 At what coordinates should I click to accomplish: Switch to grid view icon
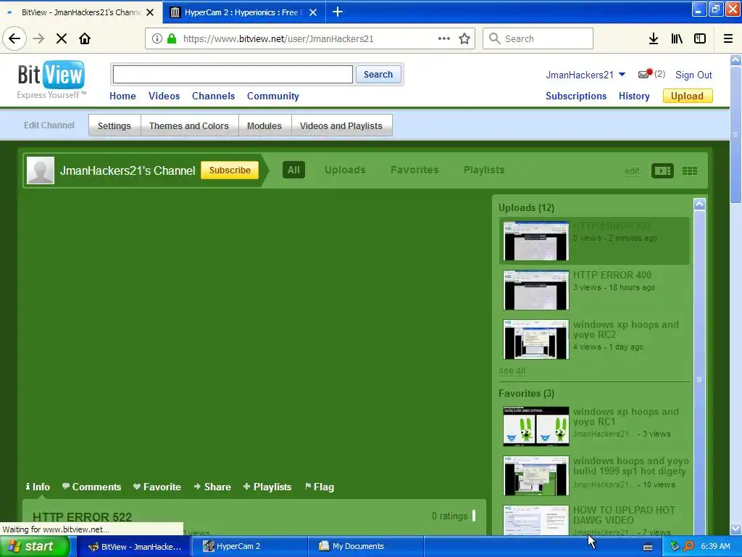[690, 170]
